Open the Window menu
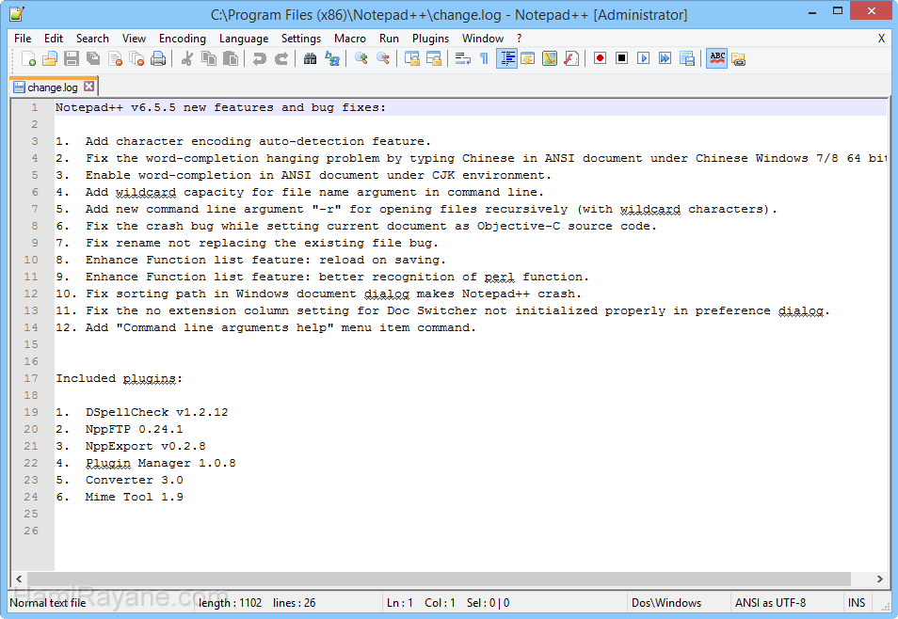898x619 pixels. point(483,39)
